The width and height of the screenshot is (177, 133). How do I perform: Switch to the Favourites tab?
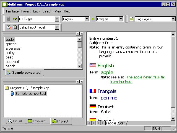point(37,121)
